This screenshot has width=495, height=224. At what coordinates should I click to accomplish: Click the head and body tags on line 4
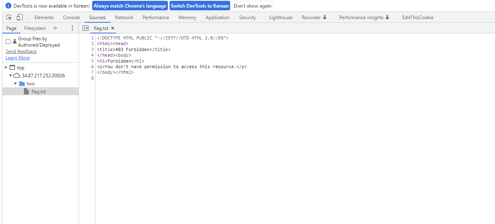point(114,55)
